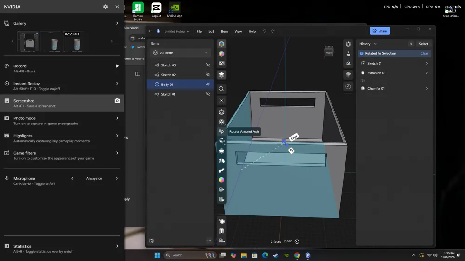Select the loft shape tool icon
The image size is (465, 261).
[221, 151]
